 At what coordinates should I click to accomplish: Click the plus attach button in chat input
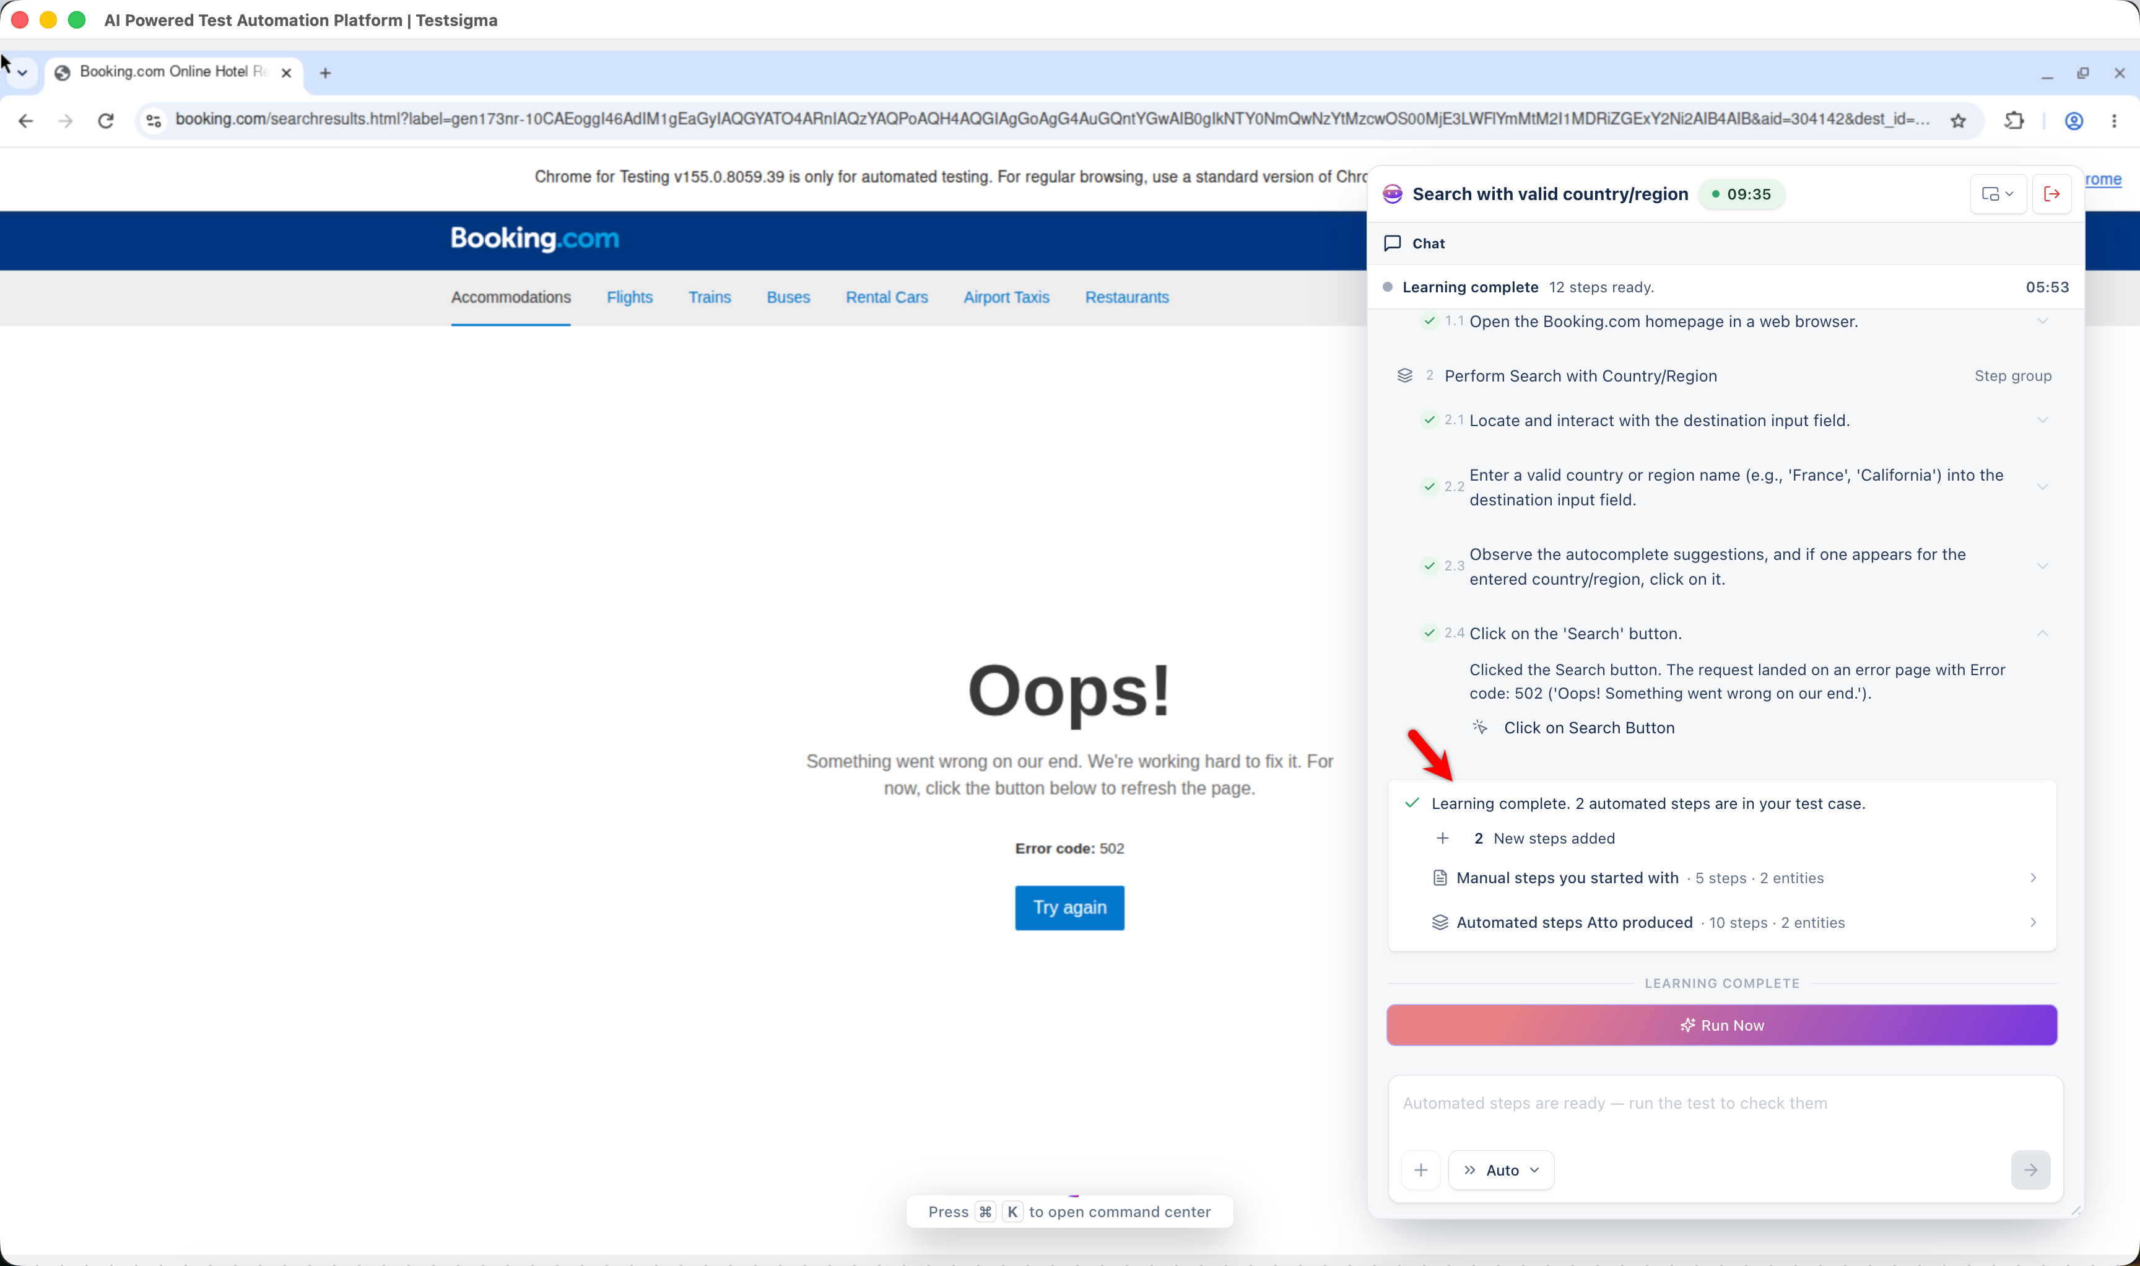pyautogui.click(x=1421, y=1169)
